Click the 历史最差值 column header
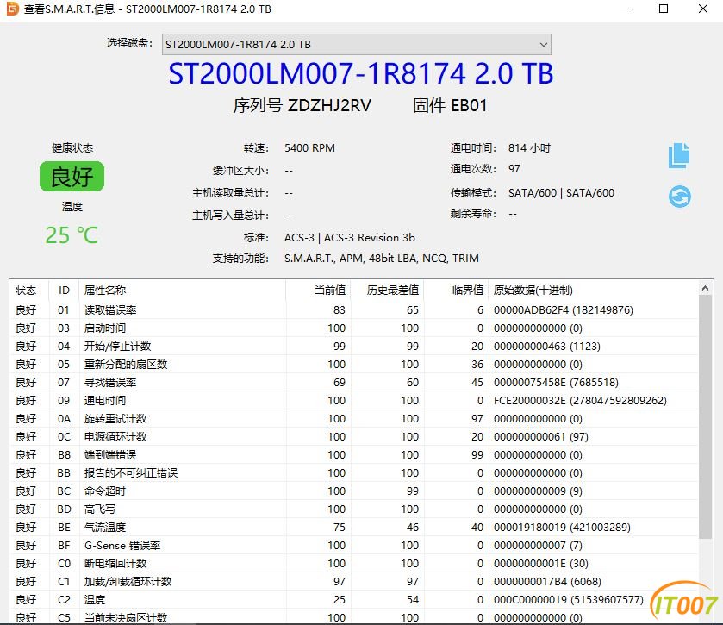Screen dimensions: 723x625 387,291
